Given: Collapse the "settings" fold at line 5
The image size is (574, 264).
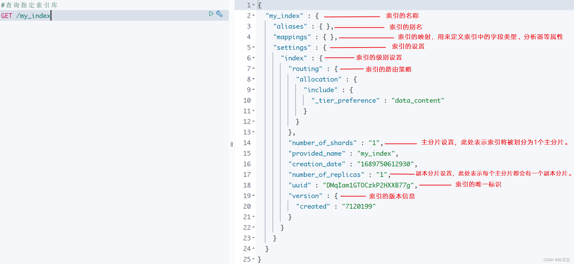Looking at the screenshot, I should [253, 47].
